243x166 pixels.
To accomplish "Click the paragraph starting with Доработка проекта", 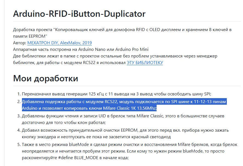I will (122, 33).
